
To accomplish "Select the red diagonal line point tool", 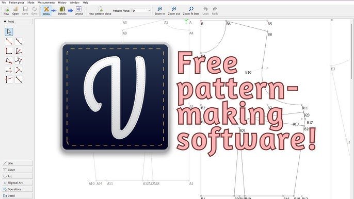I will [9, 41].
